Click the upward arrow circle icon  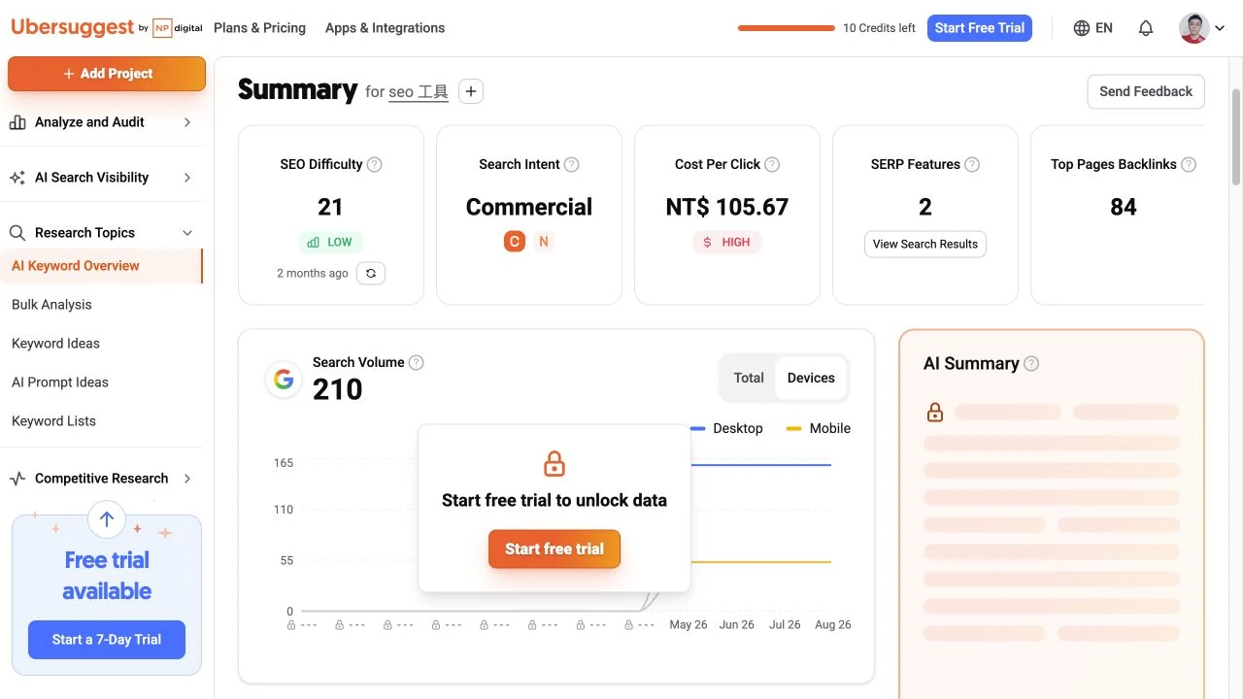pos(107,519)
